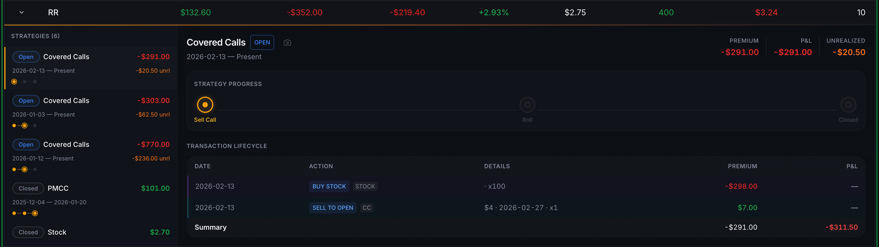The image size is (879, 247).
Task: Click the Closed badge on Stock strategy
Action: coord(28,232)
